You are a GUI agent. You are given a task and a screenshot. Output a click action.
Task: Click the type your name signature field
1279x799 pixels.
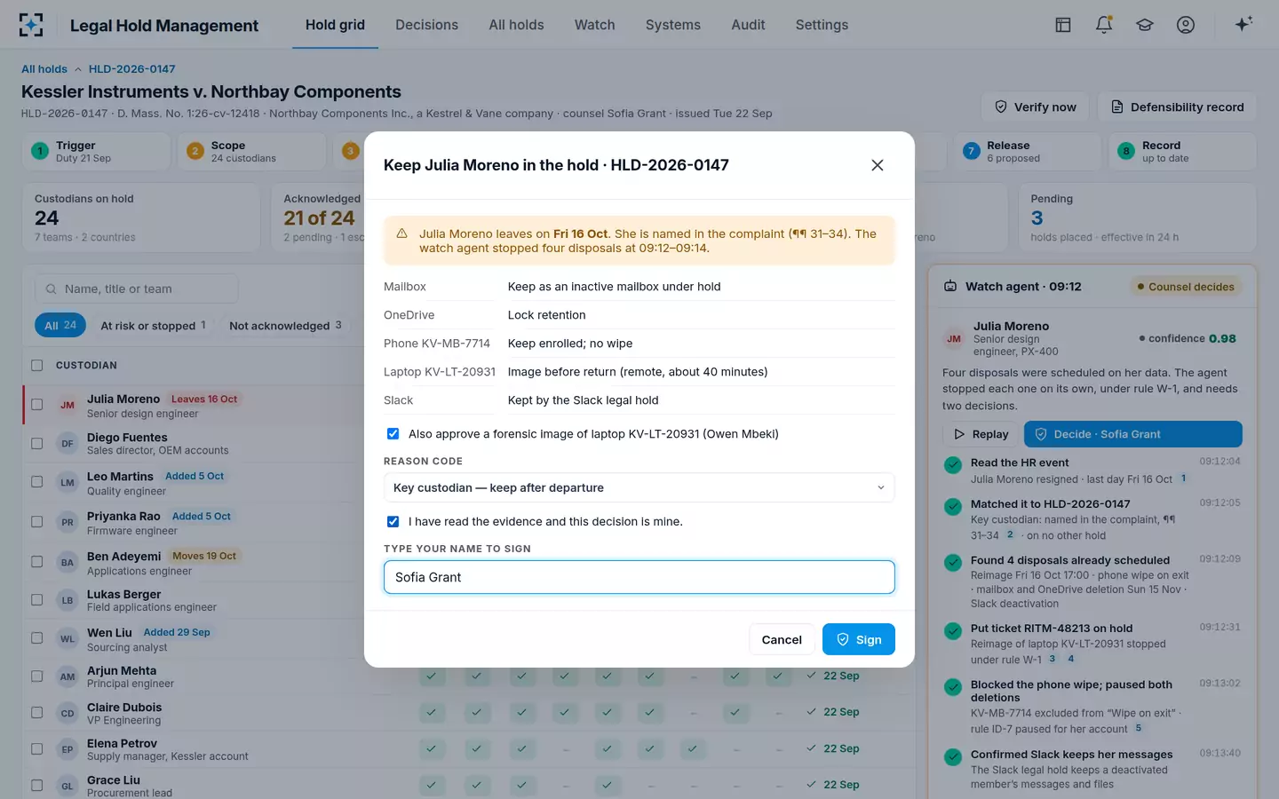pyautogui.click(x=639, y=577)
